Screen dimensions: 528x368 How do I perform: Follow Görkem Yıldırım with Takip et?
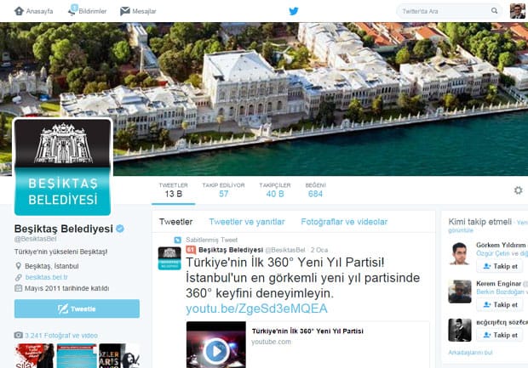(x=500, y=266)
